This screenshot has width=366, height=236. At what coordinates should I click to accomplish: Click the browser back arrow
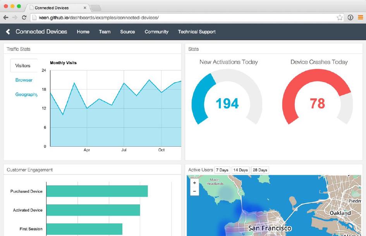click(x=6, y=17)
